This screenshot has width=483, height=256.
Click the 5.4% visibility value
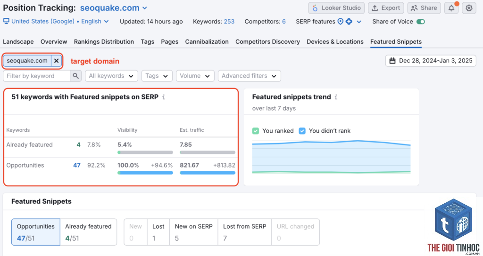pos(125,144)
